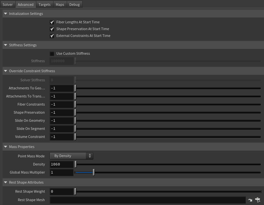The height and width of the screenshot is (205, 264).
Task: Open the Debug tab
Action: [x=74, y=4]
